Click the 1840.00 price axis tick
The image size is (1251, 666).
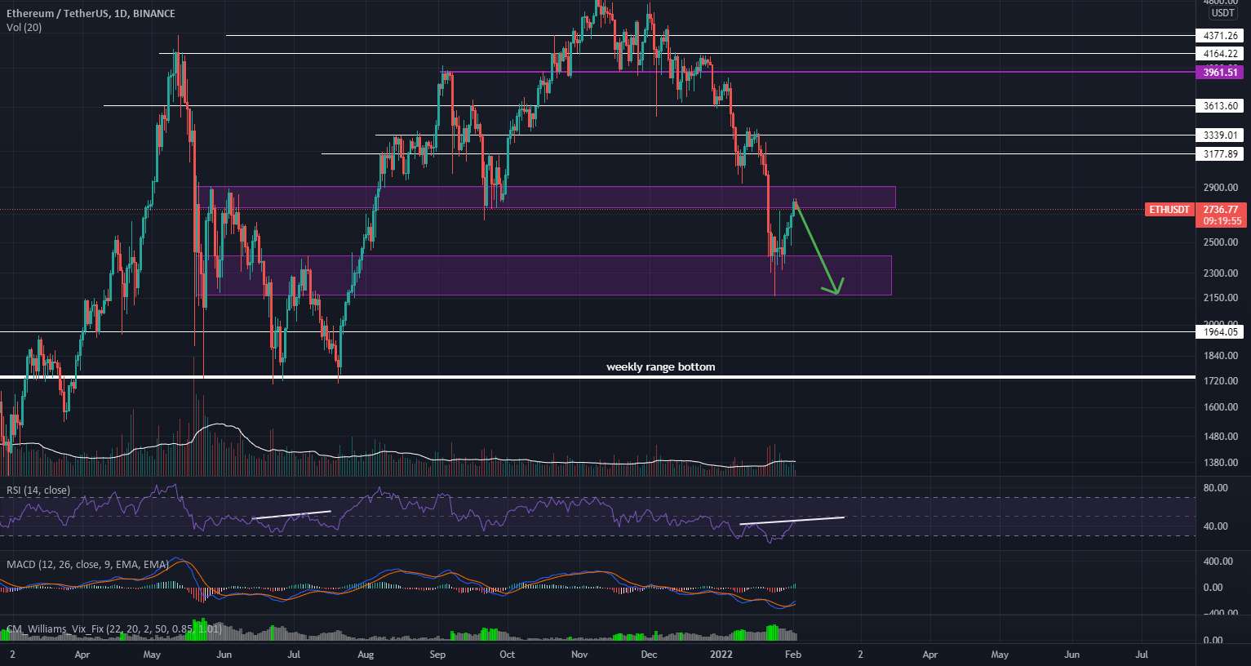1221,356
